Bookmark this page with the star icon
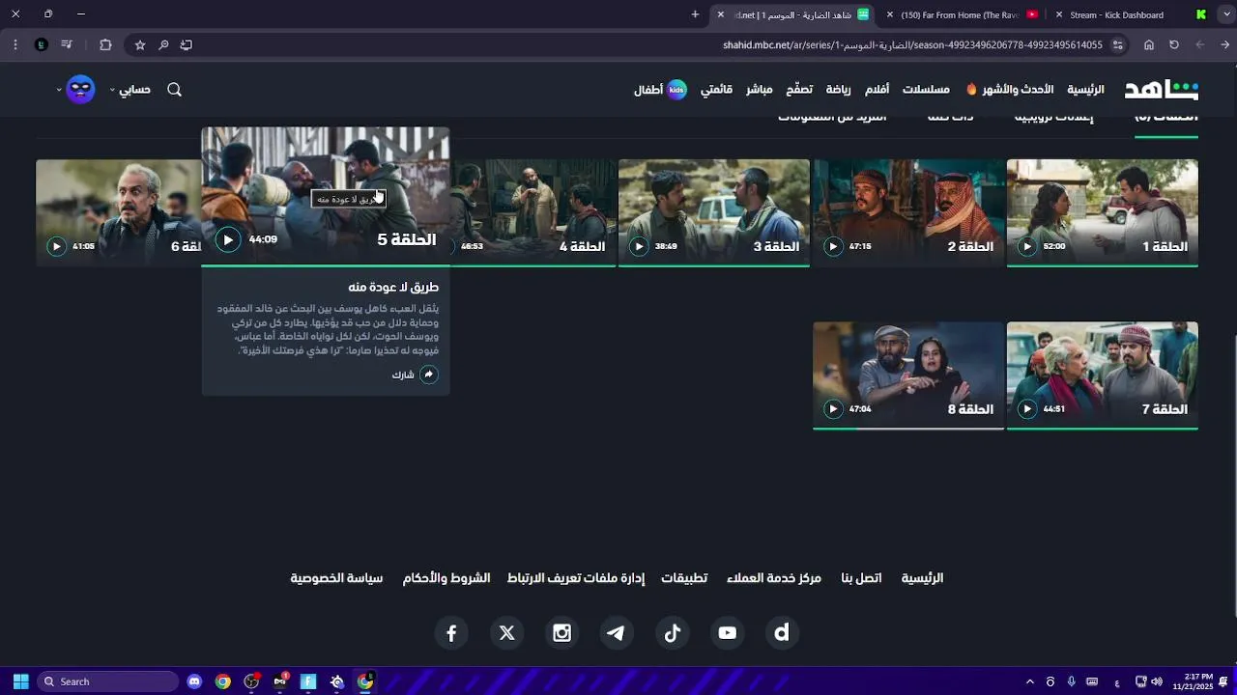1237x695 pixels. pos(140,44)
